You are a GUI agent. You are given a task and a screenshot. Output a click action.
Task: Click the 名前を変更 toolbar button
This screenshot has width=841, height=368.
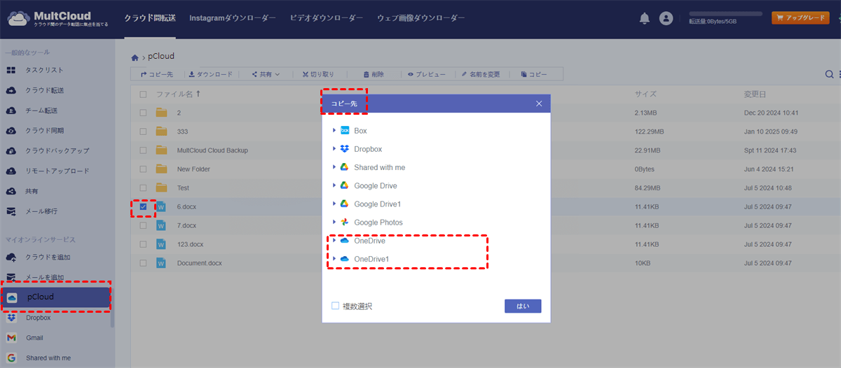[481, 74]
